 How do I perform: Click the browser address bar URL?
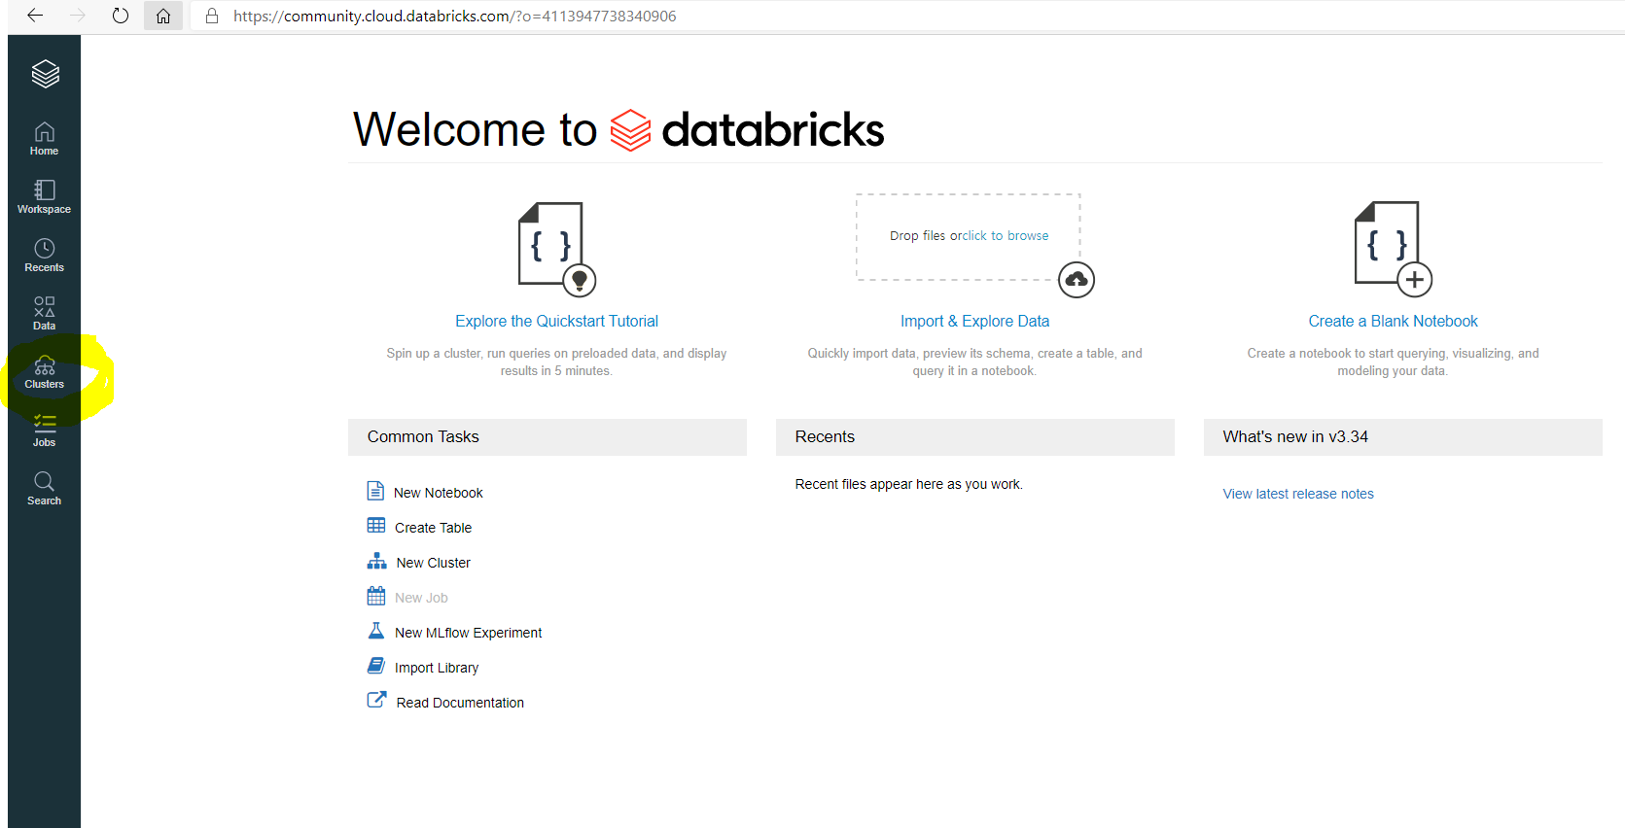(454, 16)
